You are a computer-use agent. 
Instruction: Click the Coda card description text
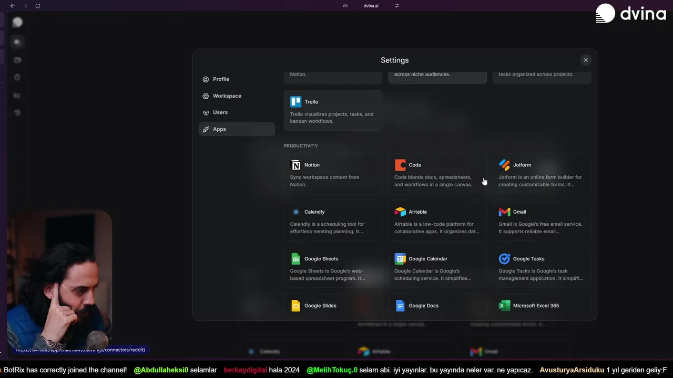(x=433, y=181)
